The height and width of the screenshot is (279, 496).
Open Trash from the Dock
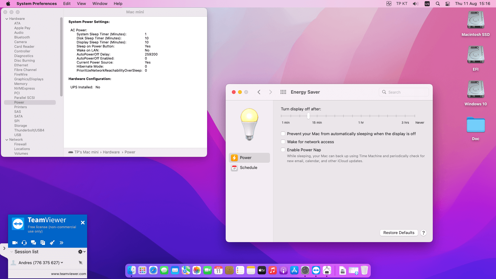click(x=364, y=270)
